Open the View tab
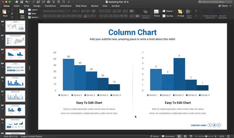Viewport: 234px width, 138px height. pos(105,6)
